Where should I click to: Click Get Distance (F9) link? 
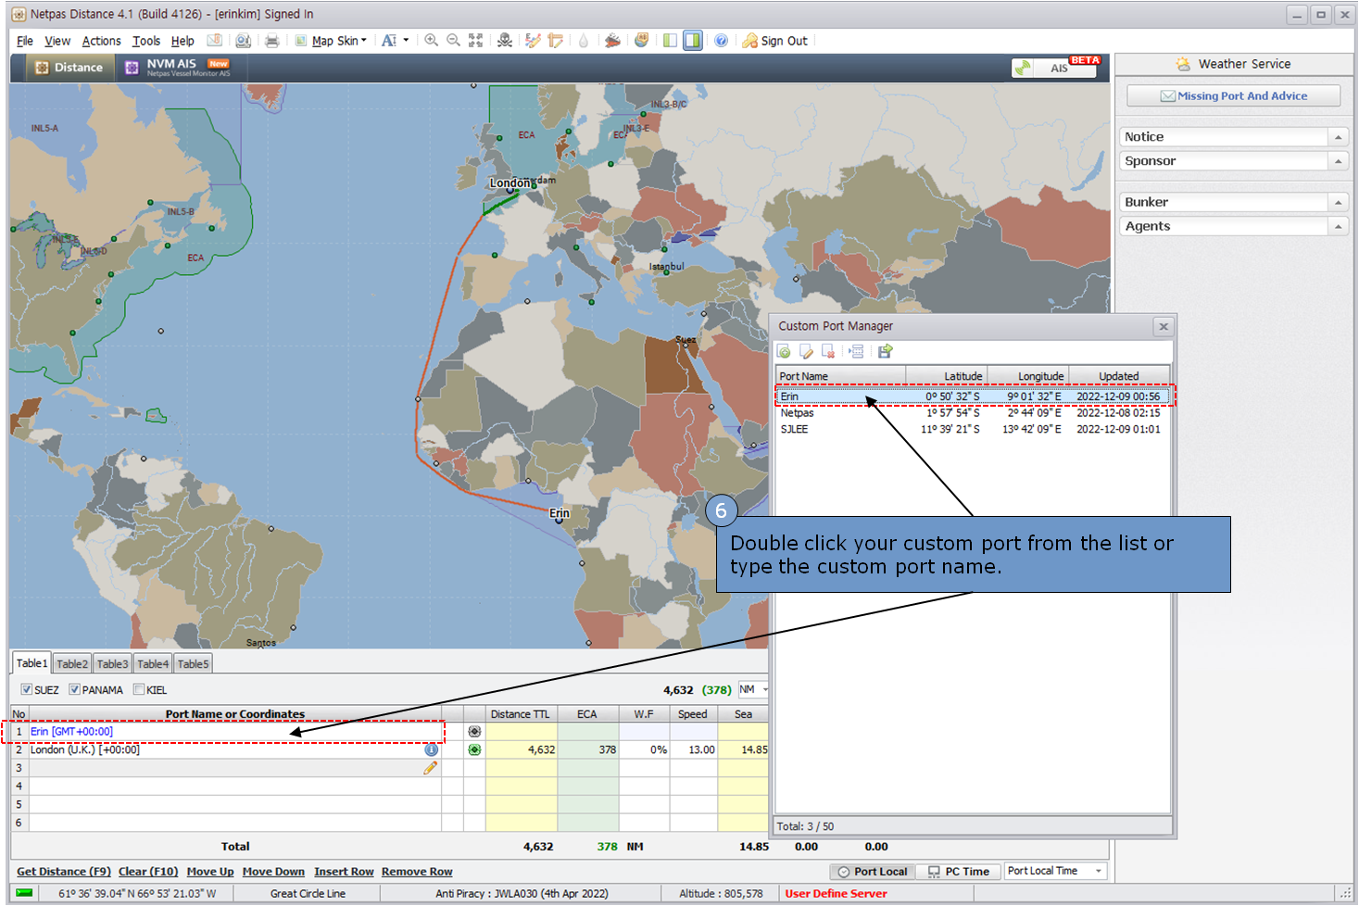[64, 872]
